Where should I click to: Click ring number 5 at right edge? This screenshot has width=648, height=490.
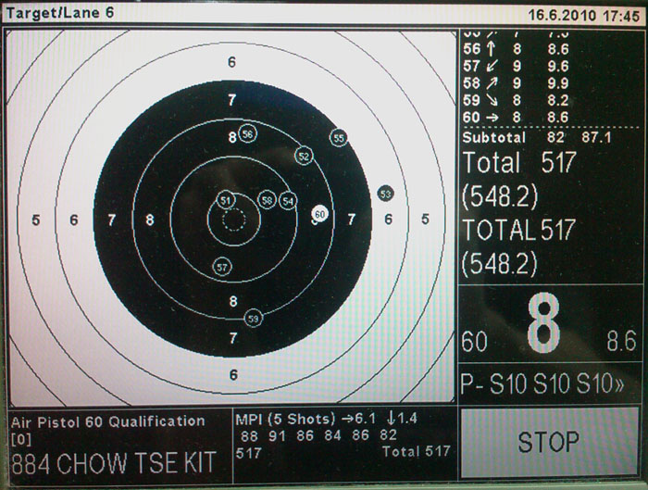click(x=425, y=220)
